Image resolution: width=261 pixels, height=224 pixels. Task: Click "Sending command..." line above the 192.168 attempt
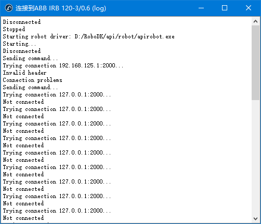[30, 58]
